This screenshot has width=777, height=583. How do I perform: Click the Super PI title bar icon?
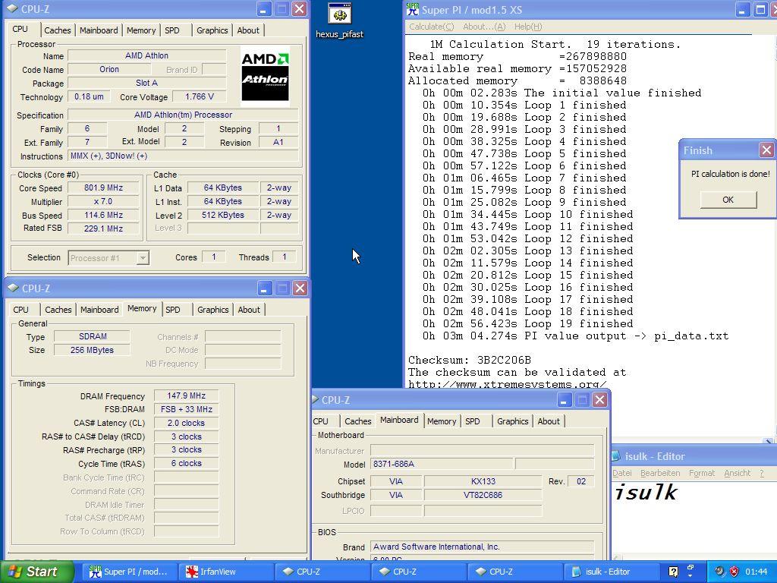click(412, 9)
